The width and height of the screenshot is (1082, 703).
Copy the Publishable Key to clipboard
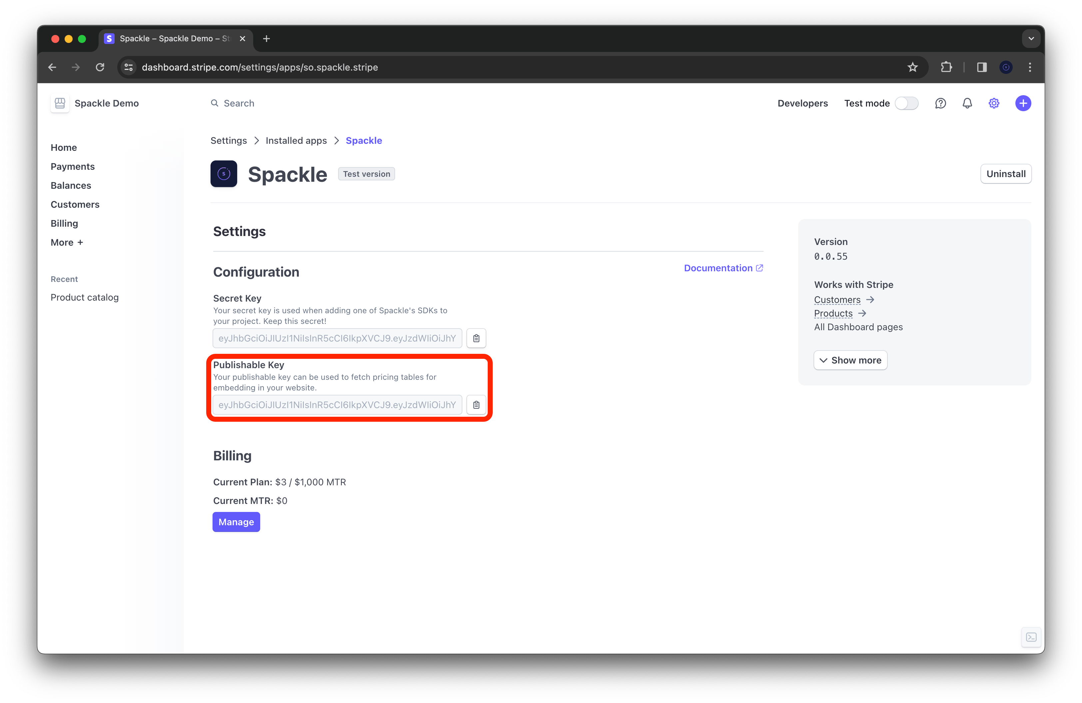[476, 405]
